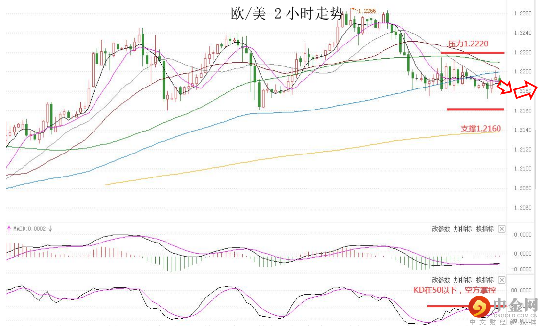Click the 1.2240 price axis label
The height and width of the screenshot is (331, 545).
click(523, 33)
